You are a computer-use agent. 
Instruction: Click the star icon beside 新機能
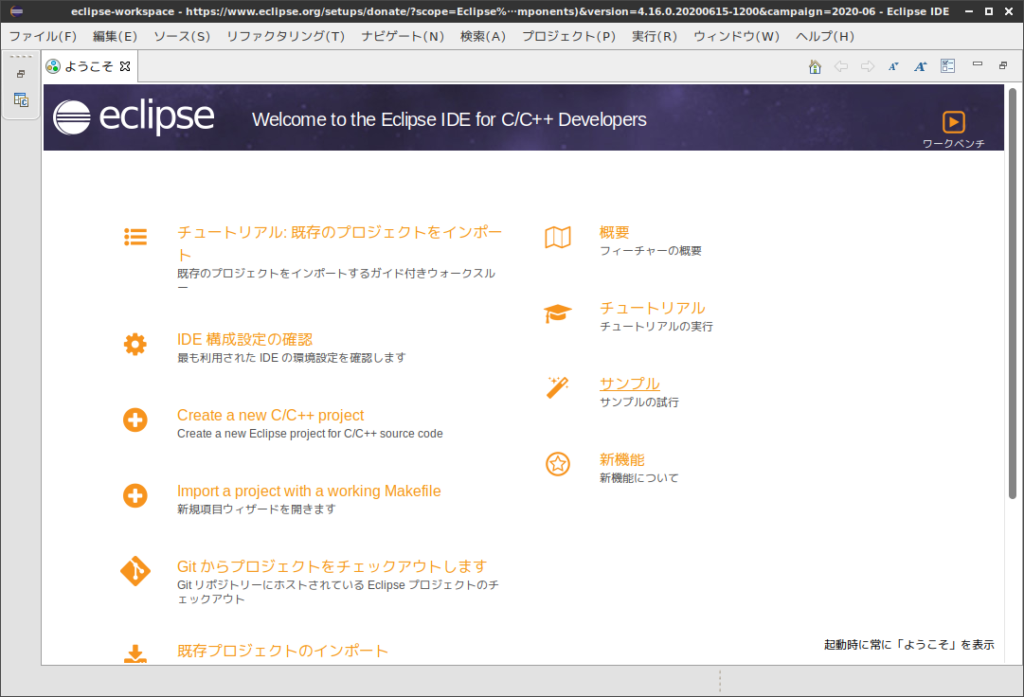click(558, 464)
